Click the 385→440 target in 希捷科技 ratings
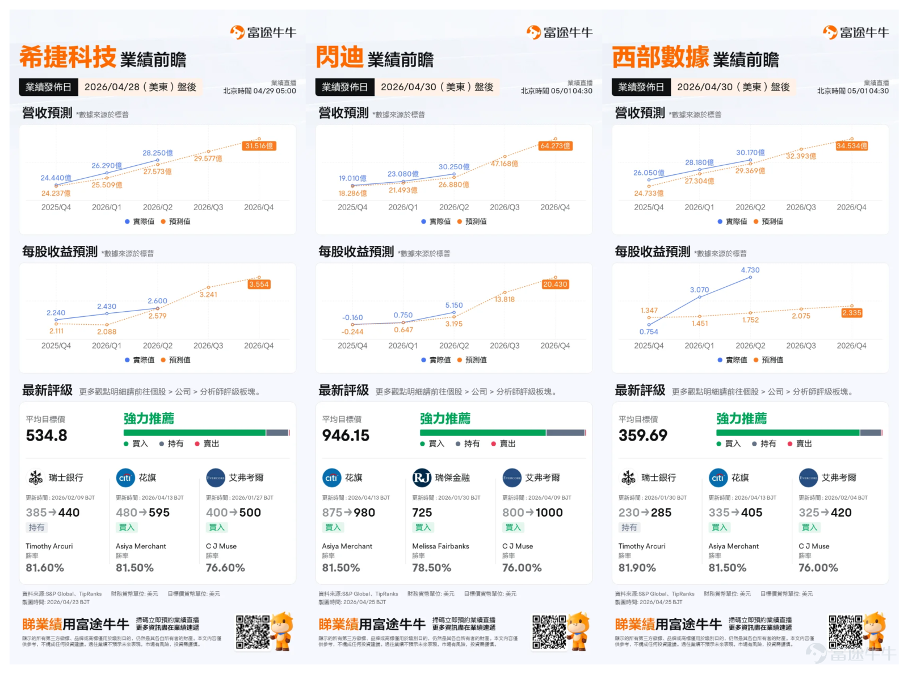This screenshot has width=908, height=674. point(53,513)
